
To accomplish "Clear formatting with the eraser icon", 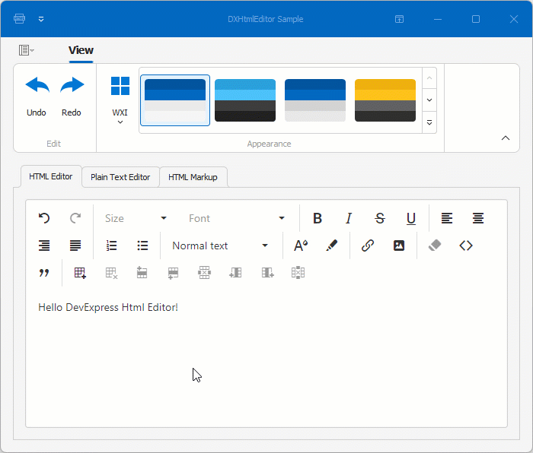I will pyautogui.click(x=435, y=246).
